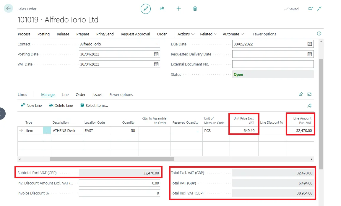341x206 pixels.
Task: Click the Location Code cell EAST
Action: pos(96,130)
